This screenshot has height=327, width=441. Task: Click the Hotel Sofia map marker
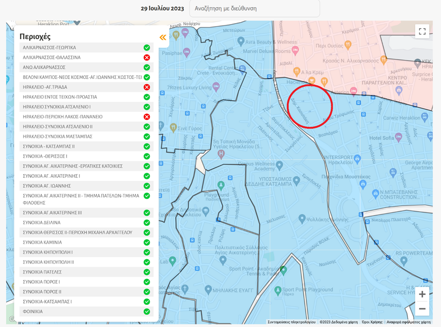399,137
